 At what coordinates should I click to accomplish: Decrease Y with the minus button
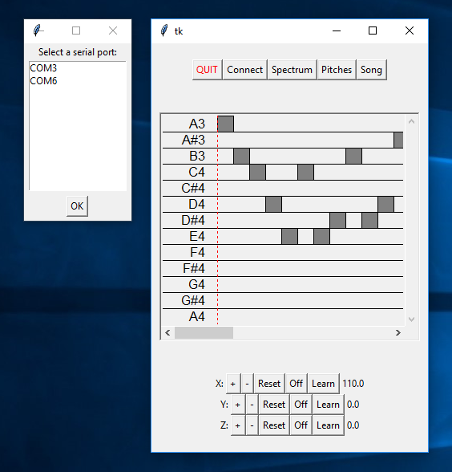[x=252, y=405]
